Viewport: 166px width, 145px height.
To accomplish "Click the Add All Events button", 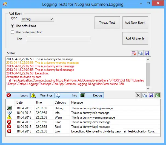I will [135, 38].
